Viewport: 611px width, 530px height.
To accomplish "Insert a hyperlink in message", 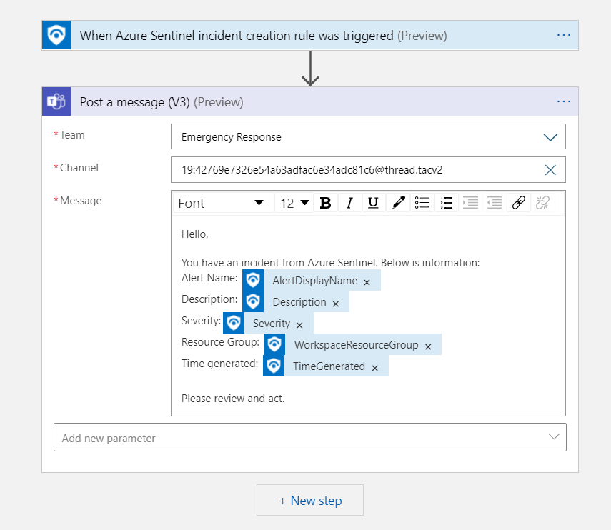I will click(519, 204).
